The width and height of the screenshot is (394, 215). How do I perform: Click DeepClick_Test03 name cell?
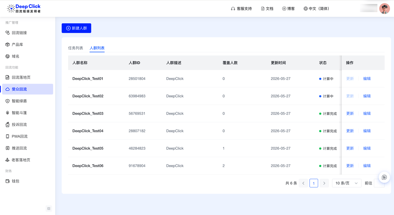coord(88,114)
